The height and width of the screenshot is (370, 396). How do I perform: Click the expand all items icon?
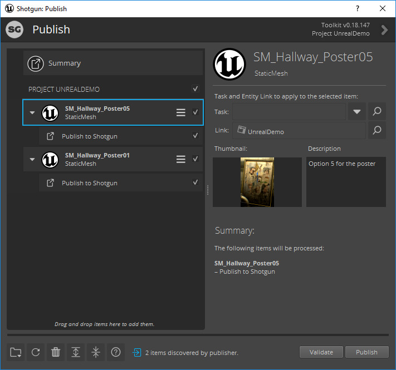(76, 352)
